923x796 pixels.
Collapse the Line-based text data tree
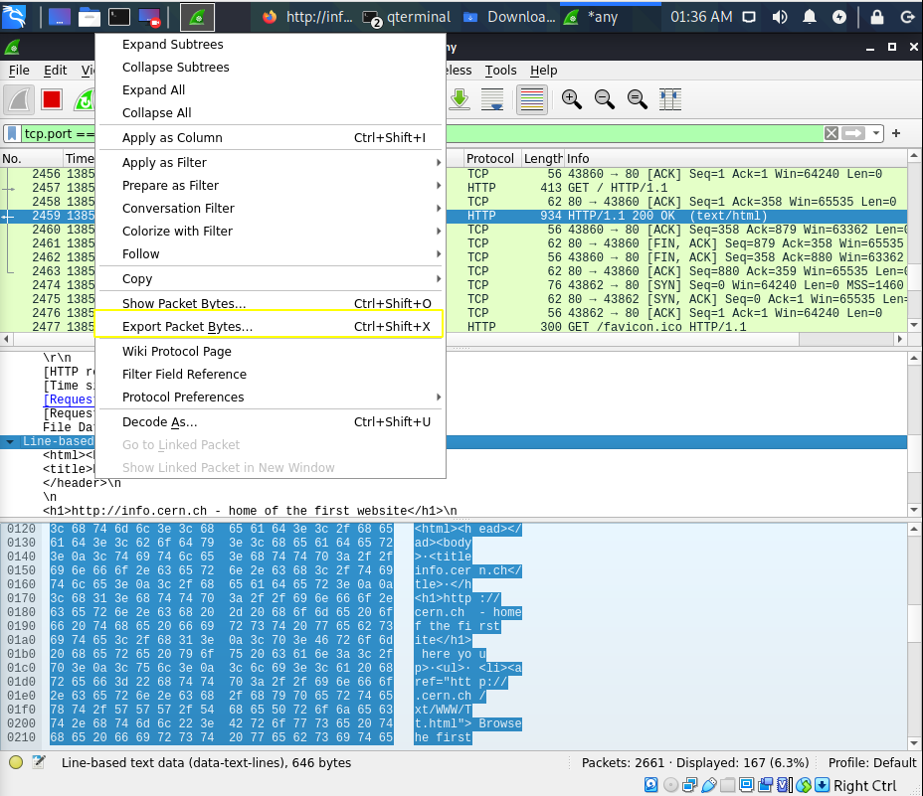point(10,441)
